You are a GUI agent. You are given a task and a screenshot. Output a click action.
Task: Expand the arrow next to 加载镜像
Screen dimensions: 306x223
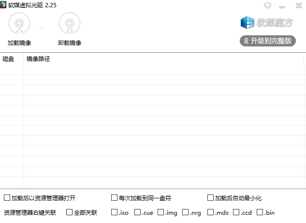pyautogui.click(x=42, y=27)
